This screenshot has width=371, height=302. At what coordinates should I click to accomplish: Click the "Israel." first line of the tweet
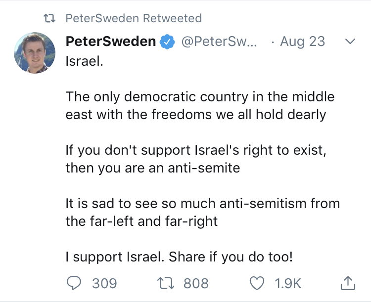click(85, 62)
